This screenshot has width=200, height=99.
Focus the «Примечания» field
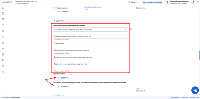[x=90, y=43]
